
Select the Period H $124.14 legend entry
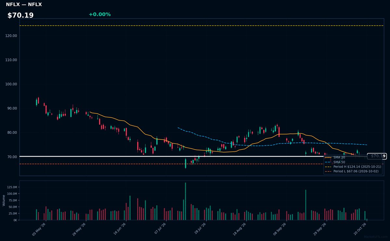[353, 166]
